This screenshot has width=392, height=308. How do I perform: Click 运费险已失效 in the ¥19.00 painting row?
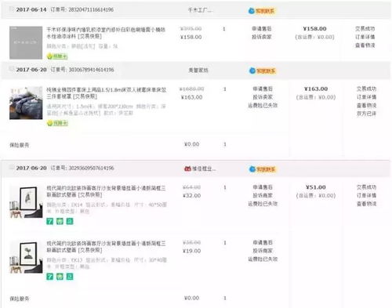coord(263,259)
